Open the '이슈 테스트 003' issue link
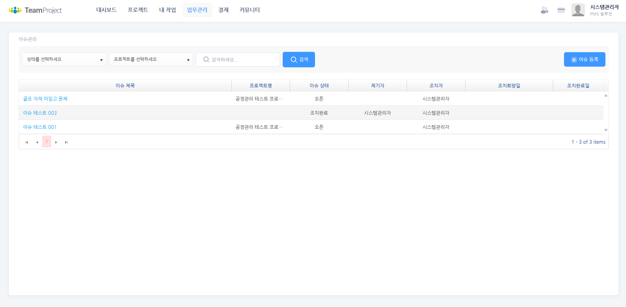 click(x=40, y=113)
